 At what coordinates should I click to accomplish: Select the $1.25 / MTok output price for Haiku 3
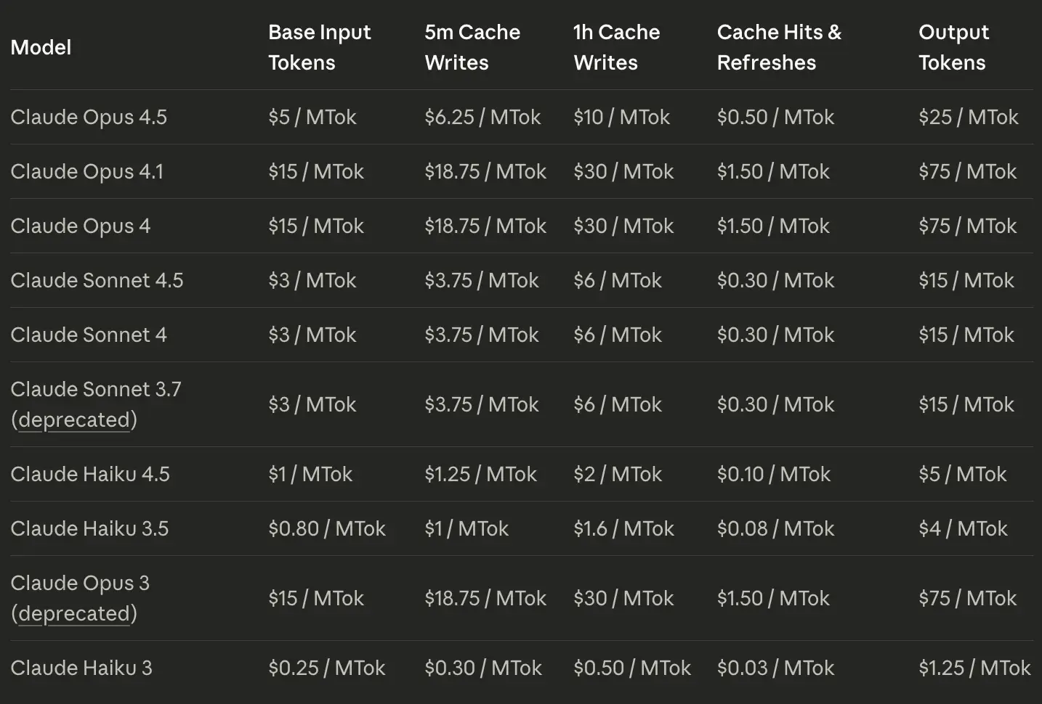click(974, 668)
